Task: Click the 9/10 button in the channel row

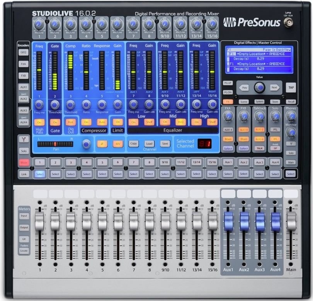Action: pos(165,162)
